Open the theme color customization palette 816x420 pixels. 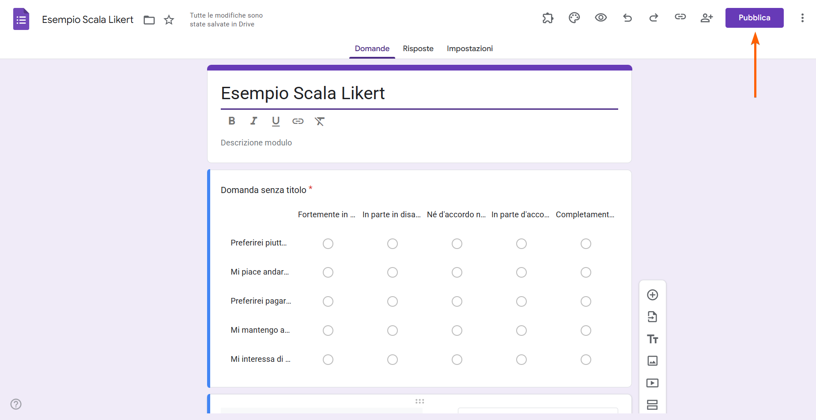click(x=574, y=18)
